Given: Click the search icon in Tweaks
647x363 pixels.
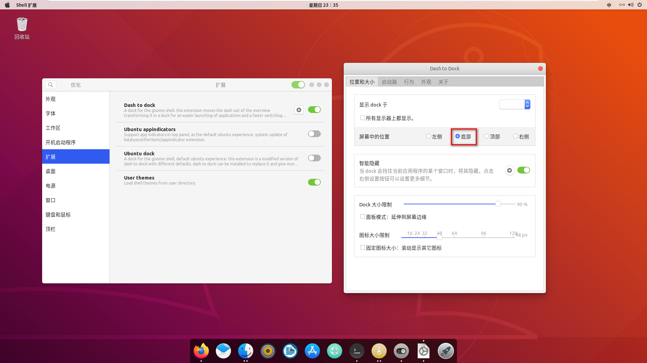Looking at the screenshot, I should tap(50, 84).
